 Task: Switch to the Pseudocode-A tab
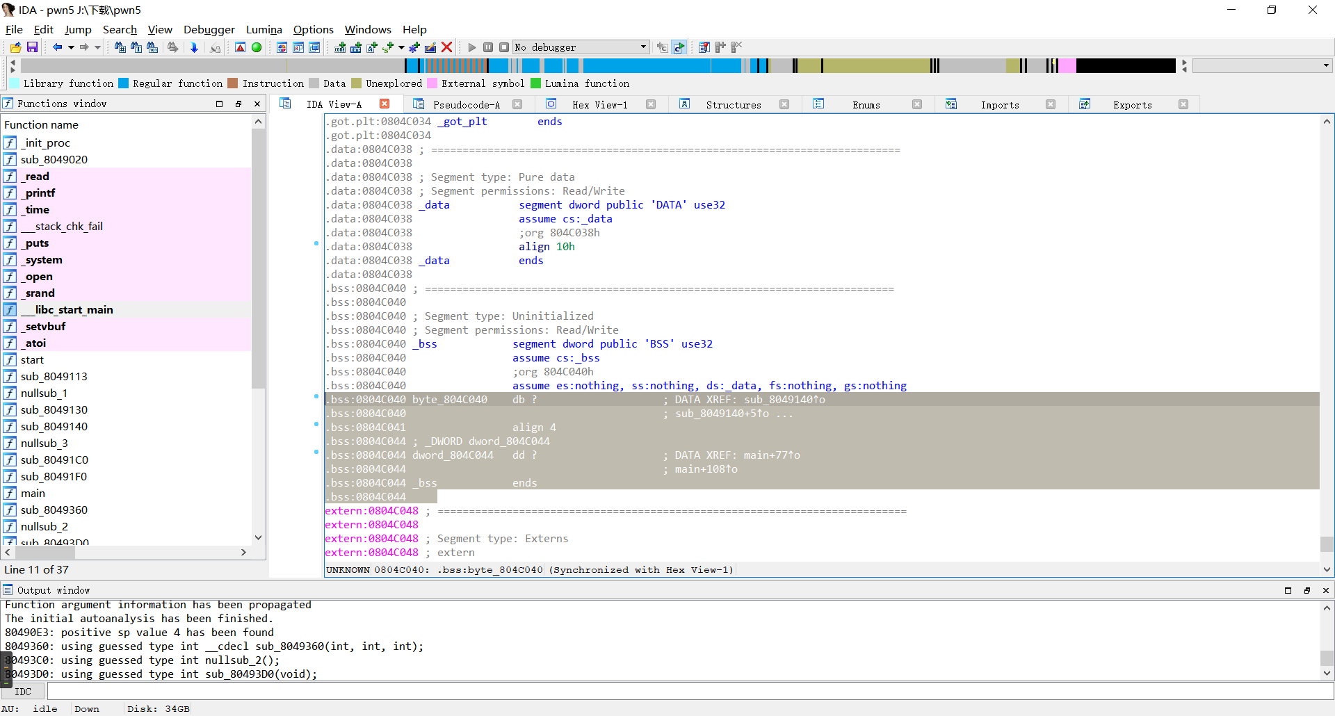click(x=466, y=104)
